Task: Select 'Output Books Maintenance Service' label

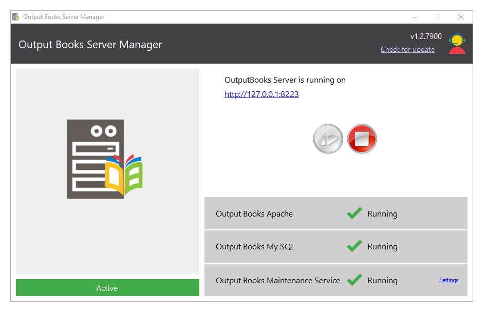Action: (x=278, y=281)
